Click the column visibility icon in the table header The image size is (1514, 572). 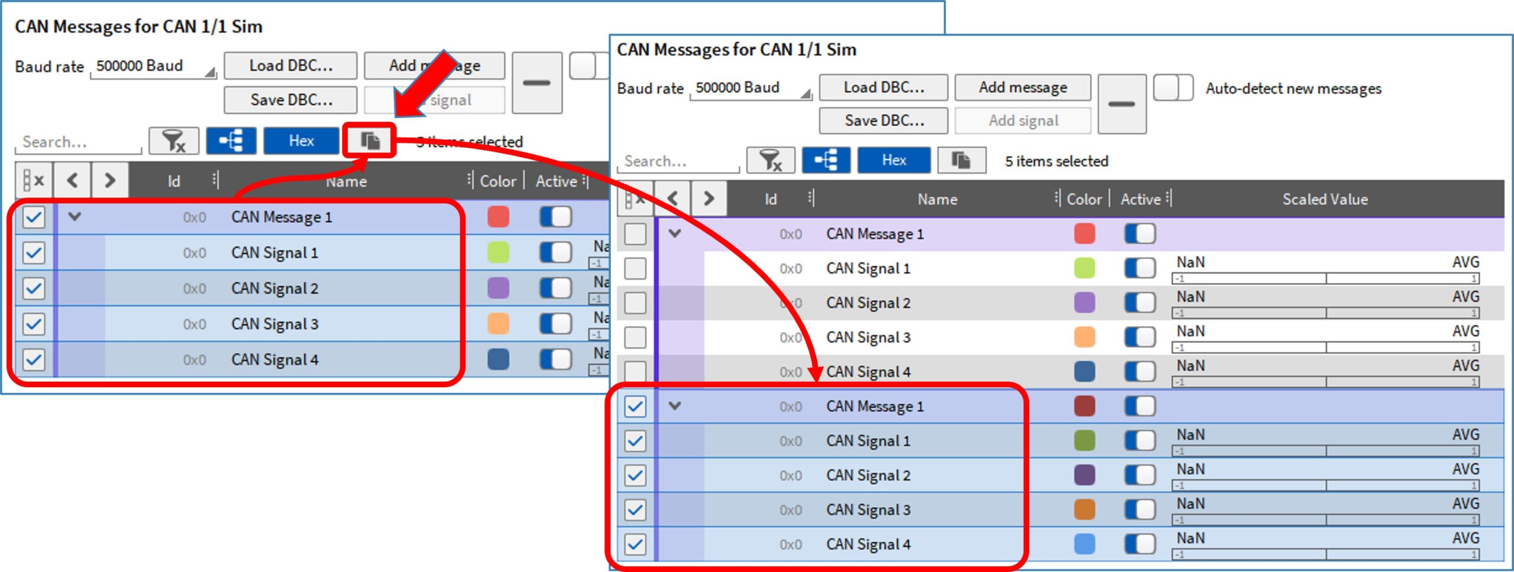(x=635, y=199)
